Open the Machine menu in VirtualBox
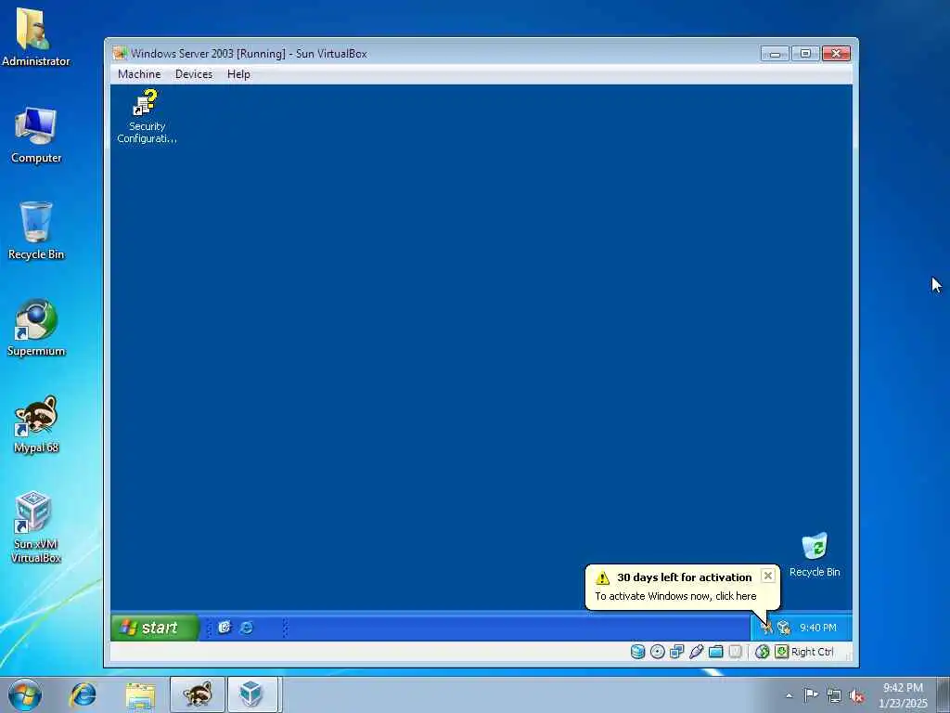This screenshot has width=950, height=713. tap(139, 74)
